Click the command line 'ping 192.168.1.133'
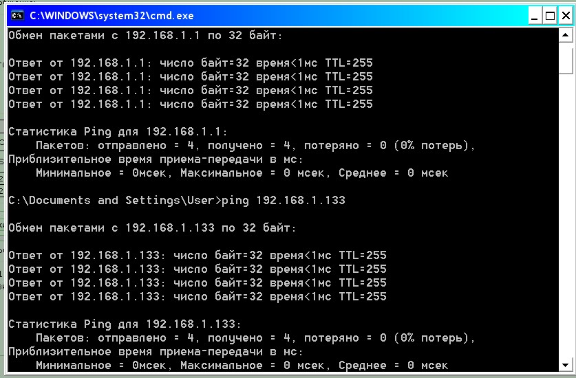576x378 pixels. [284, 201]
